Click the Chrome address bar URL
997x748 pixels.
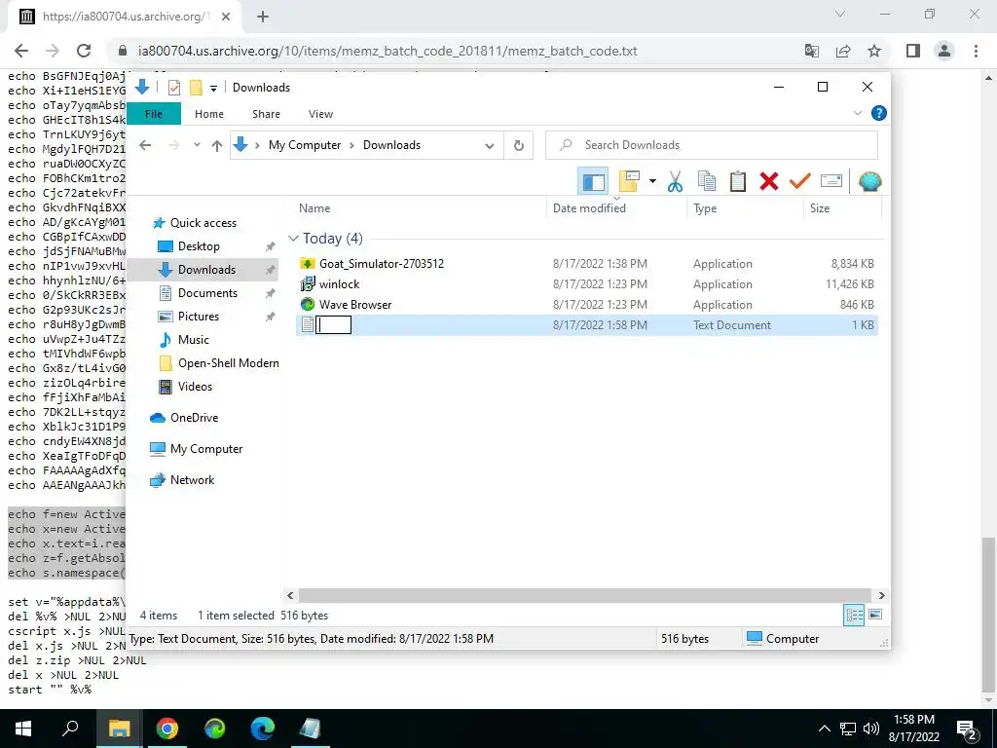pyautogui.click(x=388, y=51)
